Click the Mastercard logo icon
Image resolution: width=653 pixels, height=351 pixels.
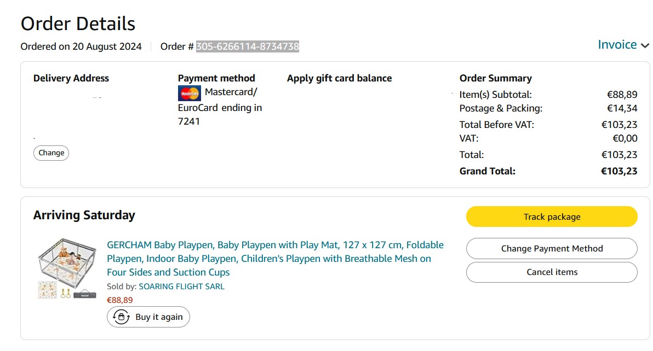coord(190,93)
